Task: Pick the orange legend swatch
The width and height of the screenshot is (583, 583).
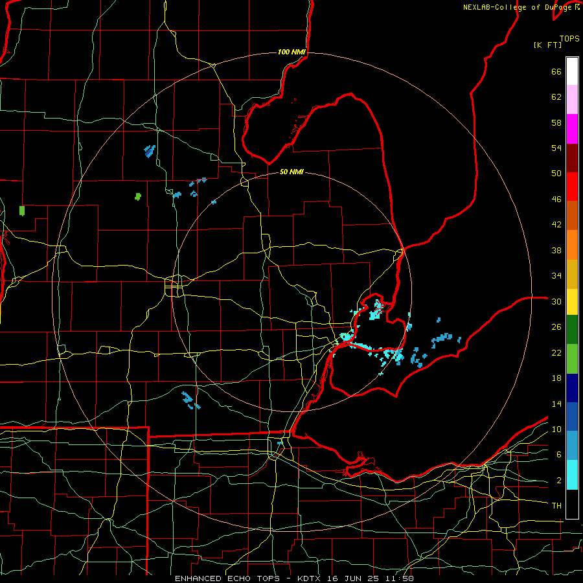Action: coord(572,245)
